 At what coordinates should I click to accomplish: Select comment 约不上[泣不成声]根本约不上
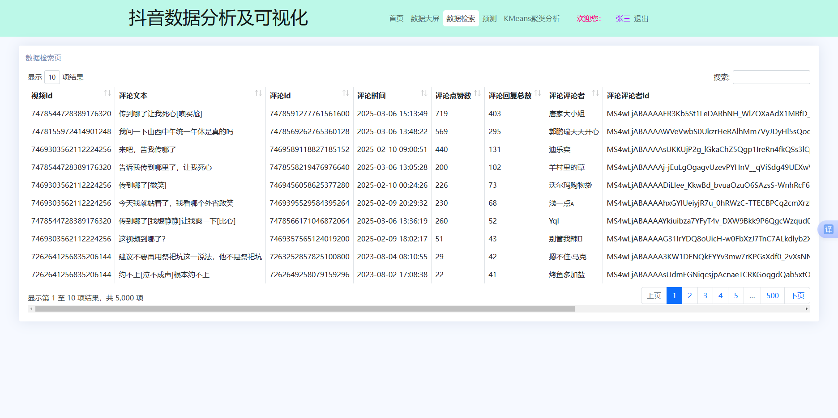pos(164,274)
